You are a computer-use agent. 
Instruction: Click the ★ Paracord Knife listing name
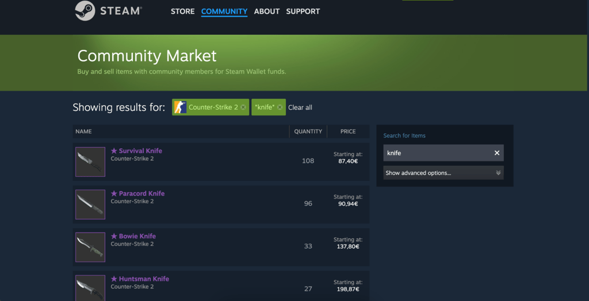[137, 194]
